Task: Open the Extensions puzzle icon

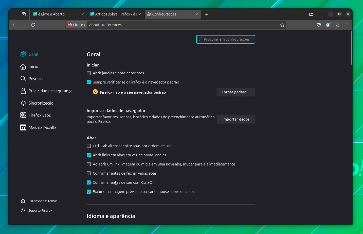Action: (x=337, y=25)
